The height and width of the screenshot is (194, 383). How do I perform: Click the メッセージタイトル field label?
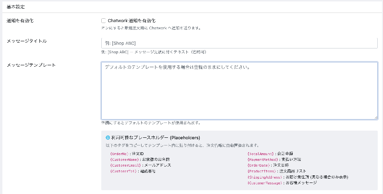[x=26, y=41]
